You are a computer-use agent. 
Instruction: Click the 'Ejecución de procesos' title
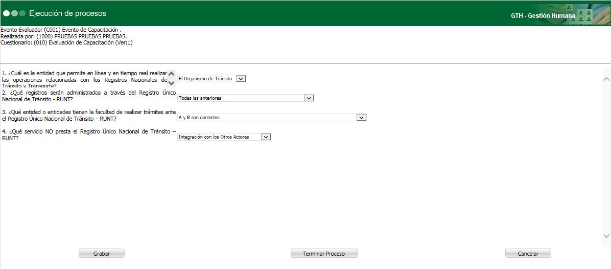[67, 13]
